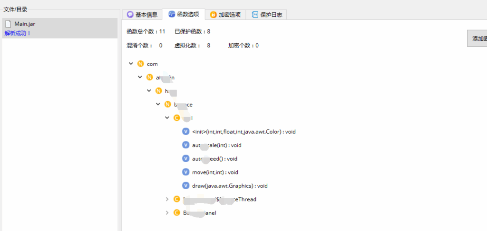Expand the class ending in Panel
Viewport: 487px width, 231px height.
167,213
